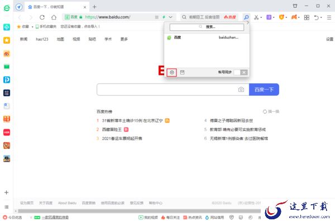Open the four-square extensions grid icon
The image size is (335, 221).
307,17
